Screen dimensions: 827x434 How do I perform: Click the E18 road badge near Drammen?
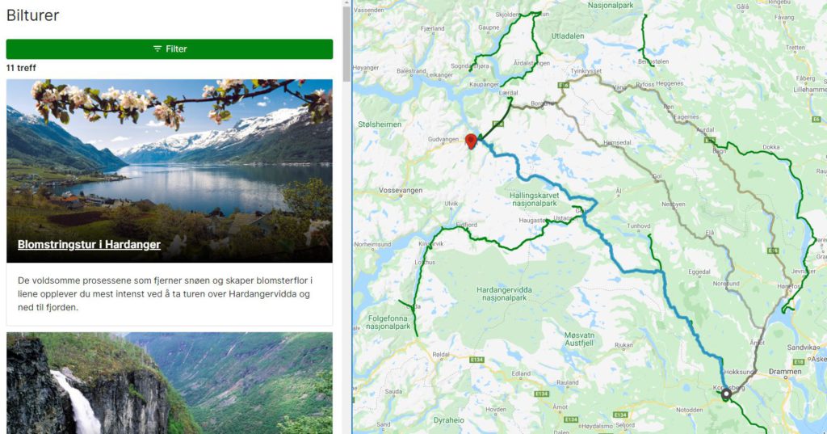(x=799, y=362)
